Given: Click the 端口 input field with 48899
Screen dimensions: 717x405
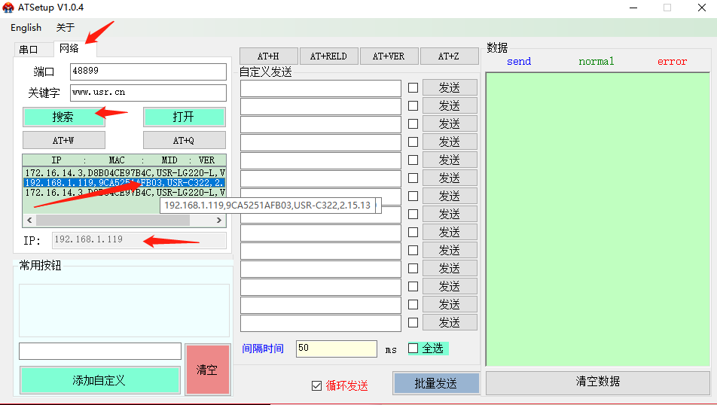Looking at the screenshot, I should coord(148,72).
